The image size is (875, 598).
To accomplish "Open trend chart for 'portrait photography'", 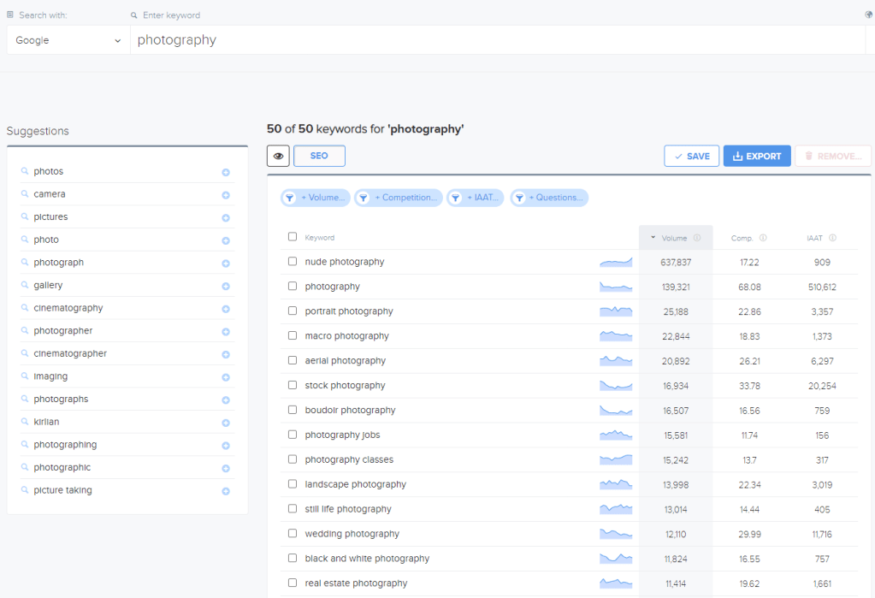I will click(616, 311).
